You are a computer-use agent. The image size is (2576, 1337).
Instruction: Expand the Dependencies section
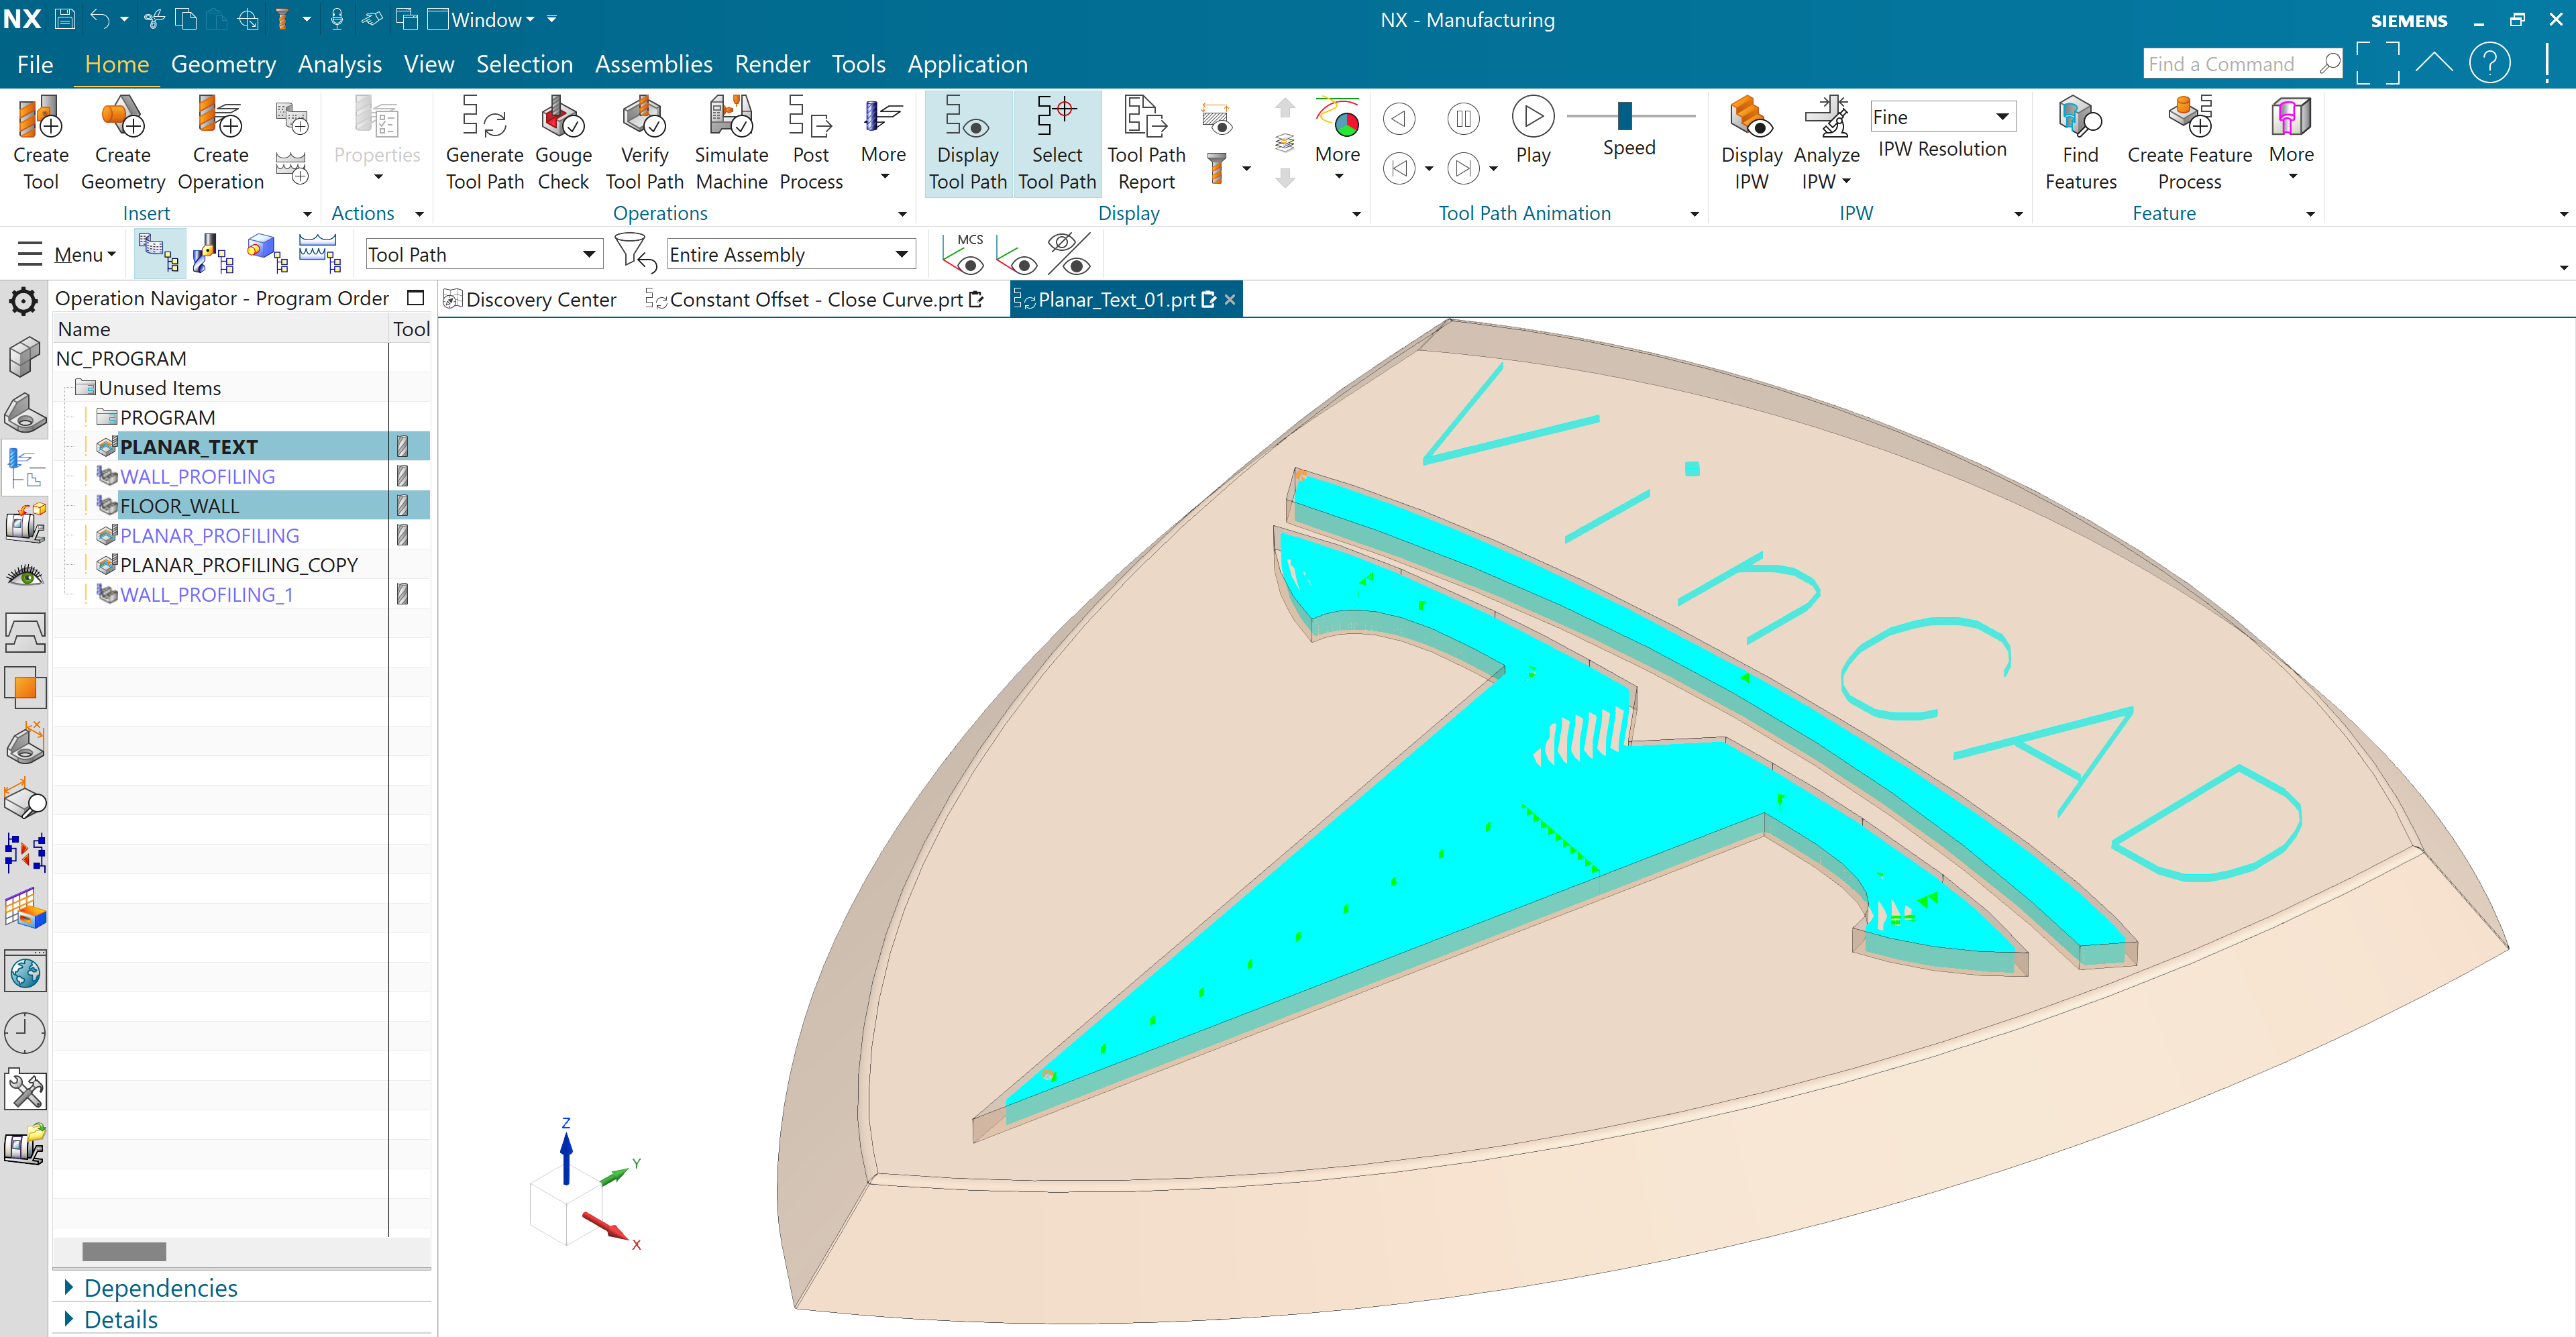(x=160, y=1287)
